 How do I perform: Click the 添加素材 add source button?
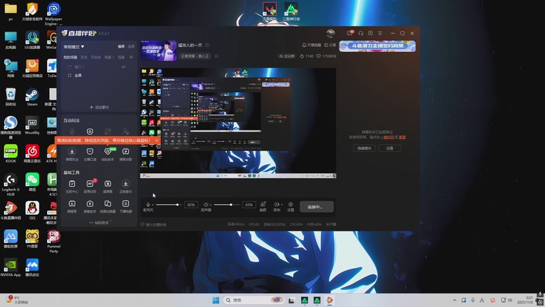pos(99,107)
